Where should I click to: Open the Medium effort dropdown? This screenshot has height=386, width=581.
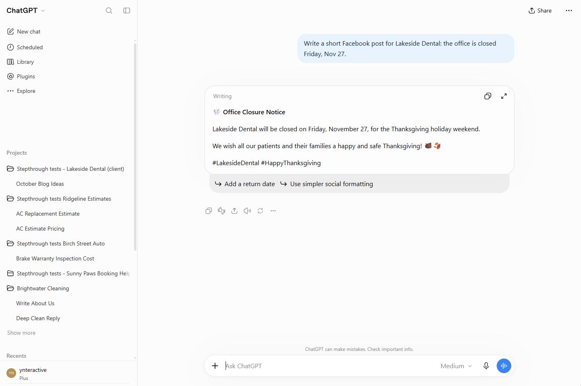(456, 366)
